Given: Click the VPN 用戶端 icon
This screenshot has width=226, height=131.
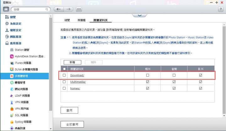Looking at the screenshot, I should [12, 108].
